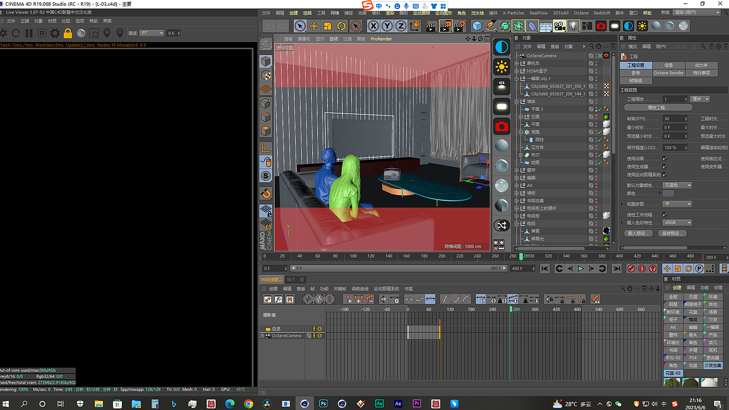Click the 颜色 color swatch
The height and width of the screenshot is (410, 729).
pyautogui.click(x=669, y=193)
